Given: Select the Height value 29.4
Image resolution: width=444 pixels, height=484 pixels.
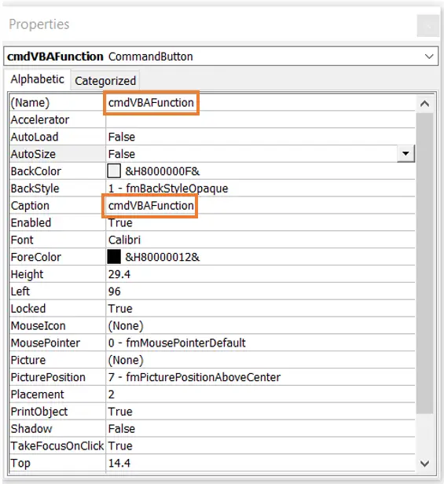Looking at the screenshot, I should 119,274.
